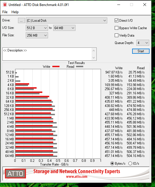Click the ATTO app icon in title bar
155x187 pixels.
(x=5, y=5)
